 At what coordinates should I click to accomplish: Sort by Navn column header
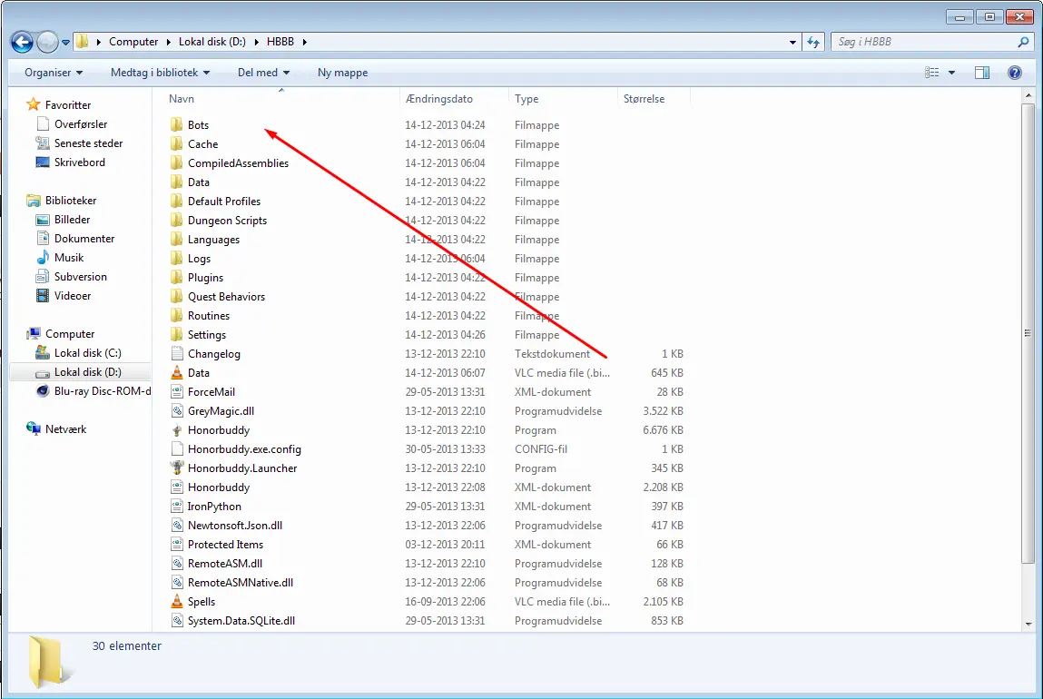182,98
